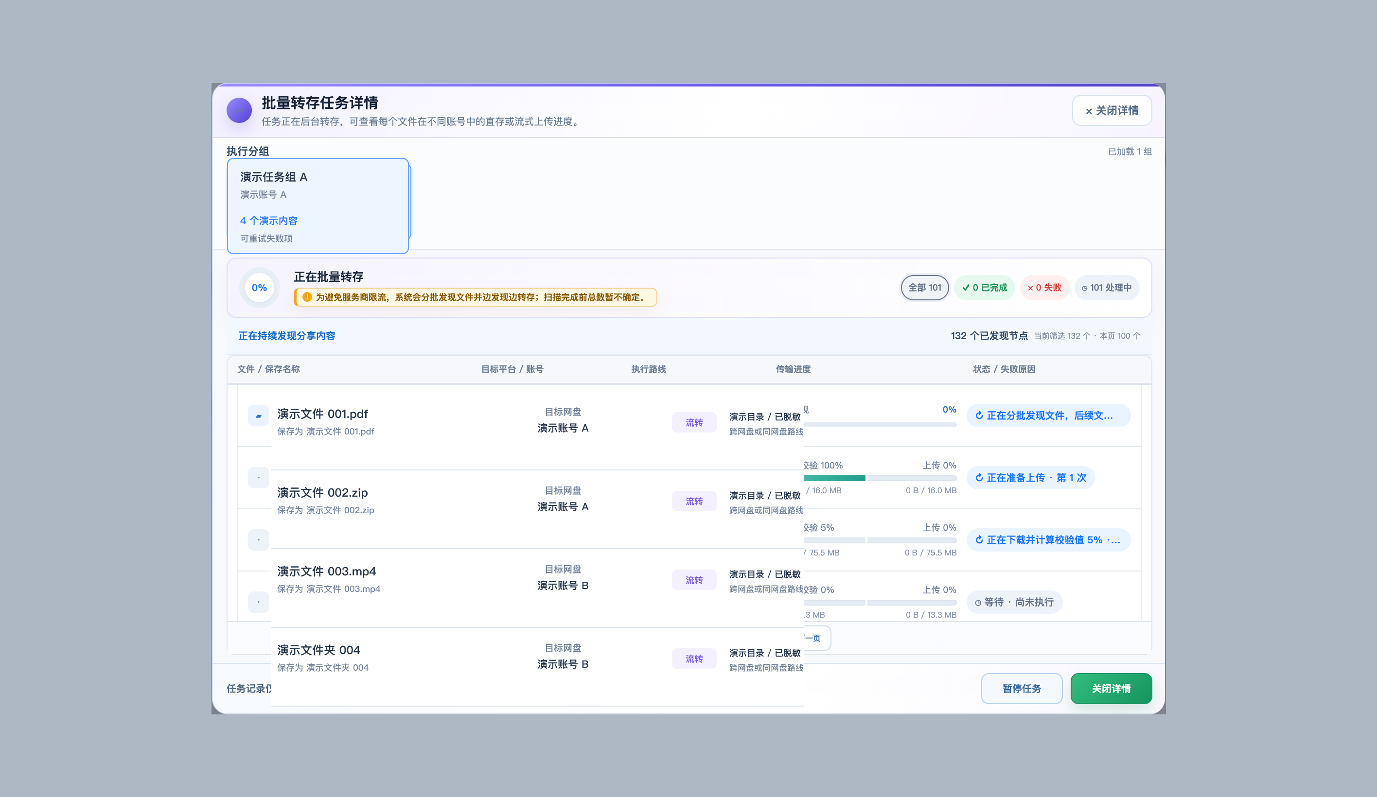Click the text 正在持续发现分享内容
The width and height of the screenshot is (1377, 797).
[287, 336]
